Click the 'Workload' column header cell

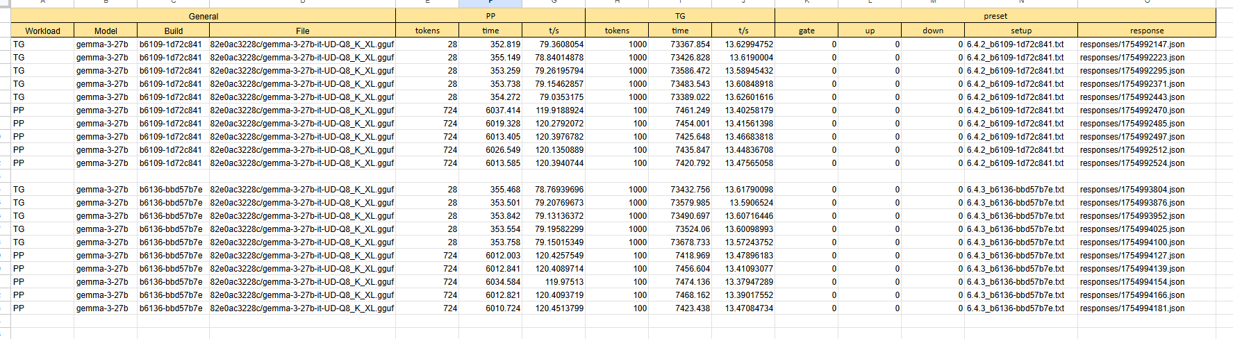[x=42, y=31]
